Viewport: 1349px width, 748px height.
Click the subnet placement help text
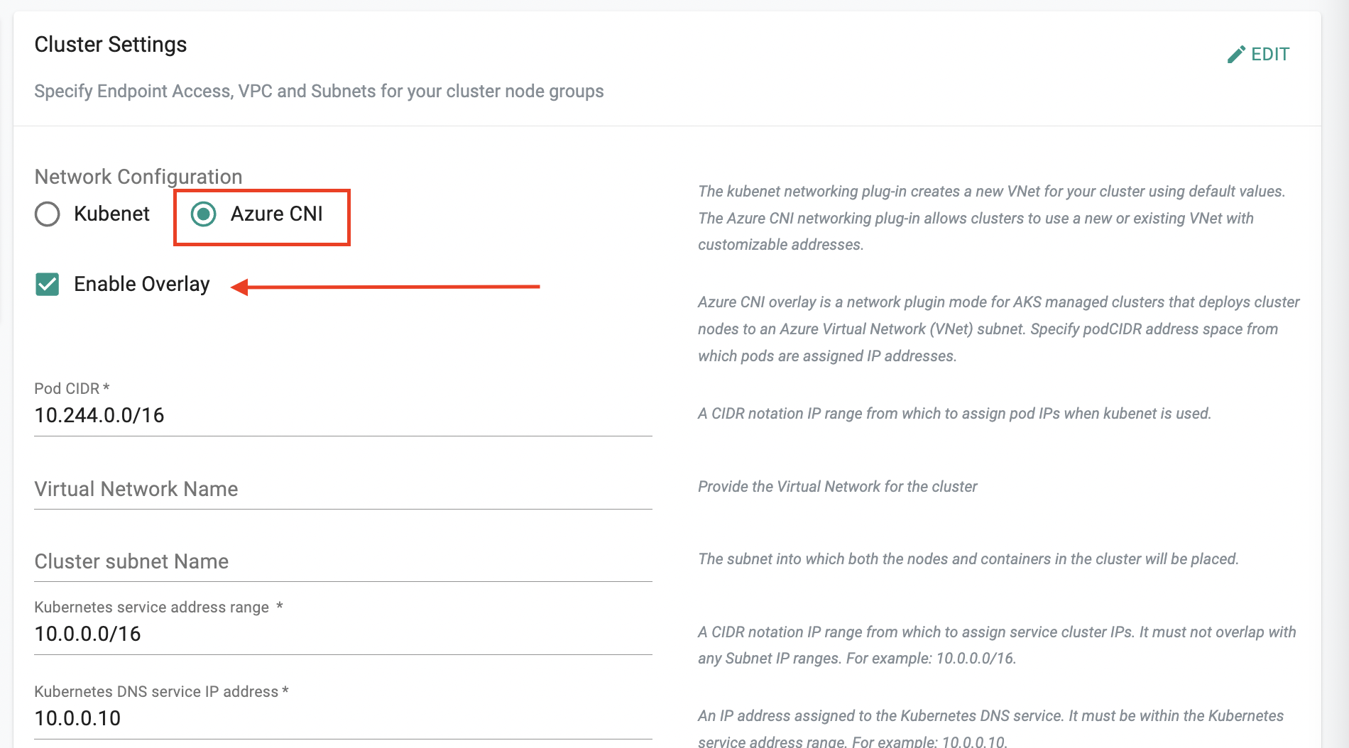[x=968, y=559]
